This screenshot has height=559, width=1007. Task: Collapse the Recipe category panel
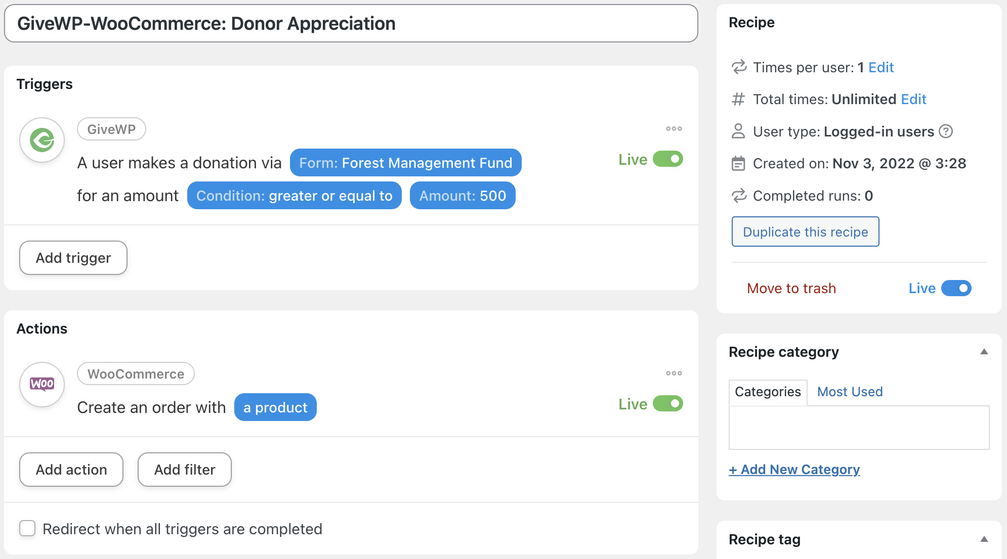tap(984, 352)
